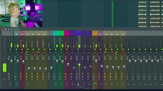Swap left/right channels on LEAD KARRA

[21, 59]
